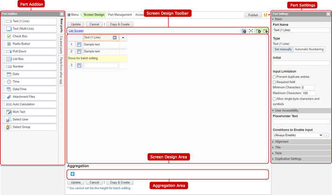Select the New parts vertical tab
Screen dimensions: 332x195
(x=61, y=26)
